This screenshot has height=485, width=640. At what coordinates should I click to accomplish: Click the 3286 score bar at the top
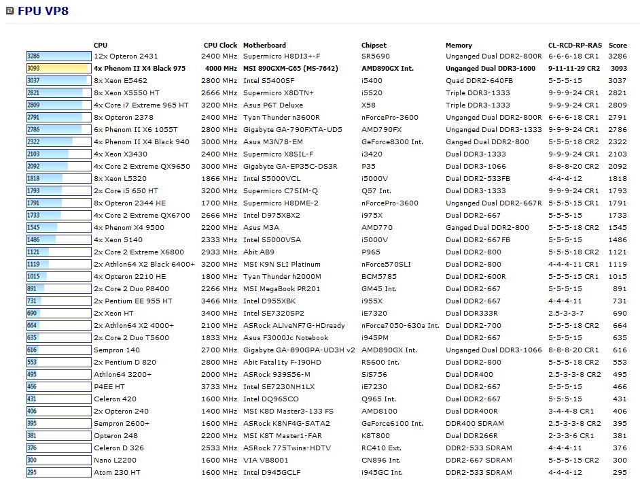(58, 56)
